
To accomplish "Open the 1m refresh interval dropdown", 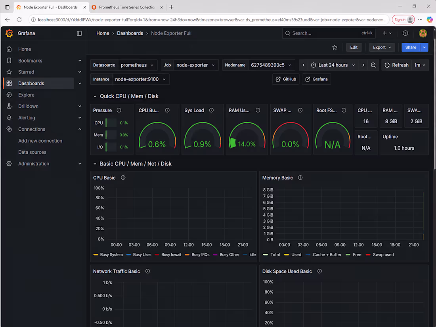I will (x=420, y=65).
